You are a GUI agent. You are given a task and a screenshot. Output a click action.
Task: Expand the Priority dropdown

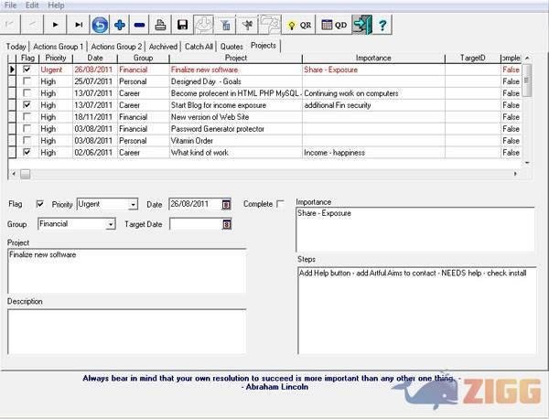133,205
